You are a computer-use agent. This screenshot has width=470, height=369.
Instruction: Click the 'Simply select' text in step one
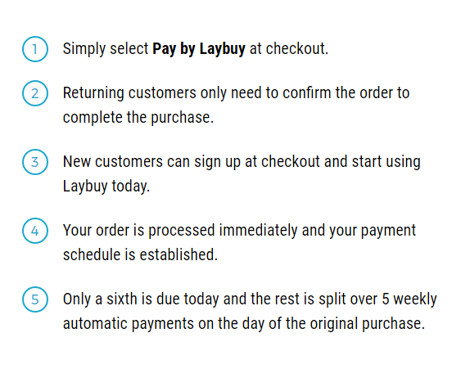(106, 49)
